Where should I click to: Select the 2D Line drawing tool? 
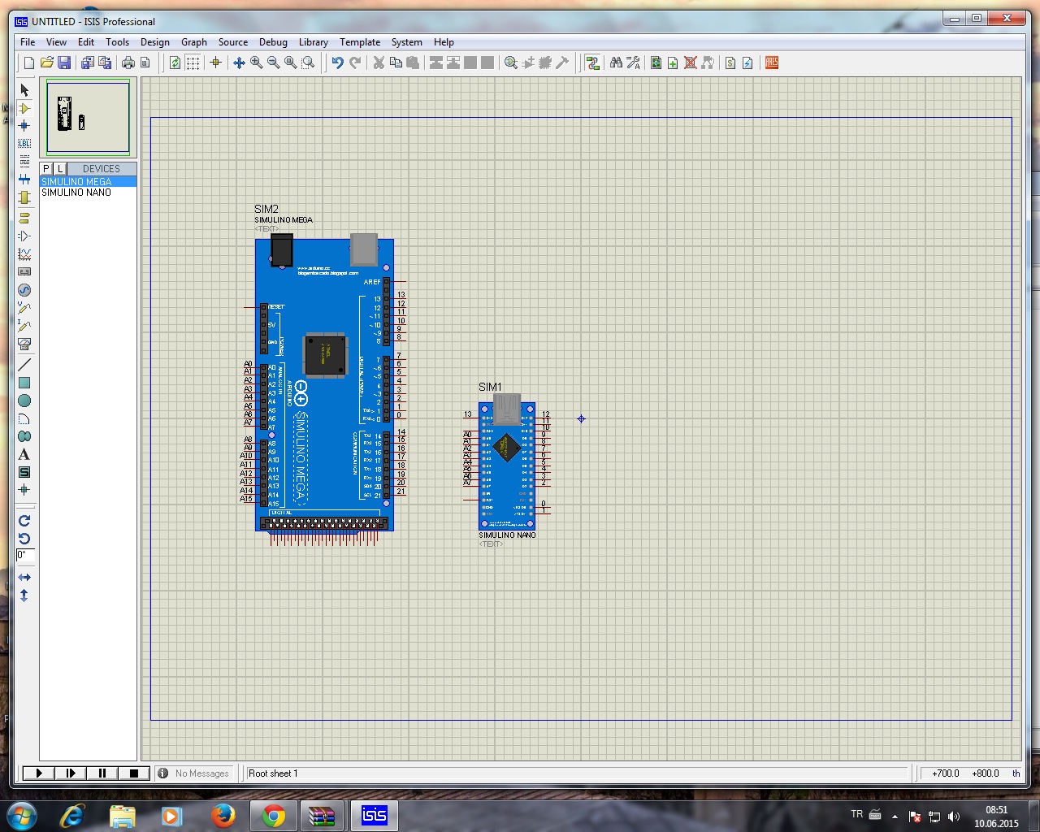point(24,364)
